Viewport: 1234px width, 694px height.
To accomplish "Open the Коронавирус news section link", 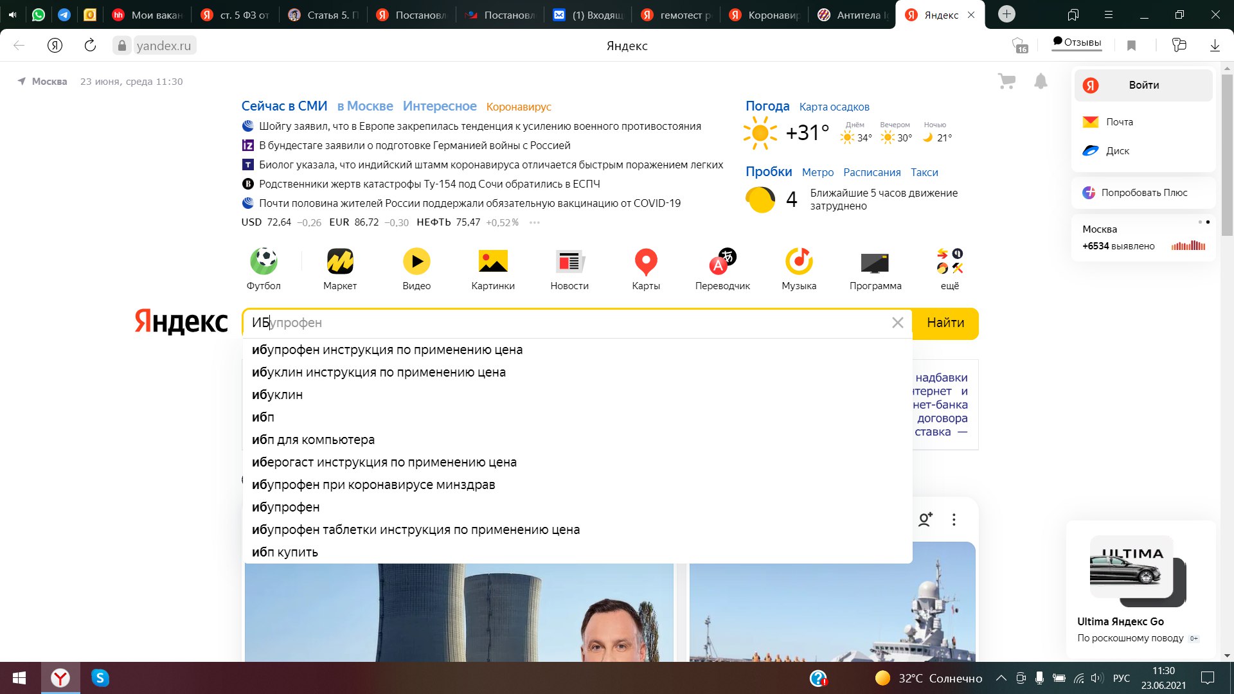I will coord(519,107).
